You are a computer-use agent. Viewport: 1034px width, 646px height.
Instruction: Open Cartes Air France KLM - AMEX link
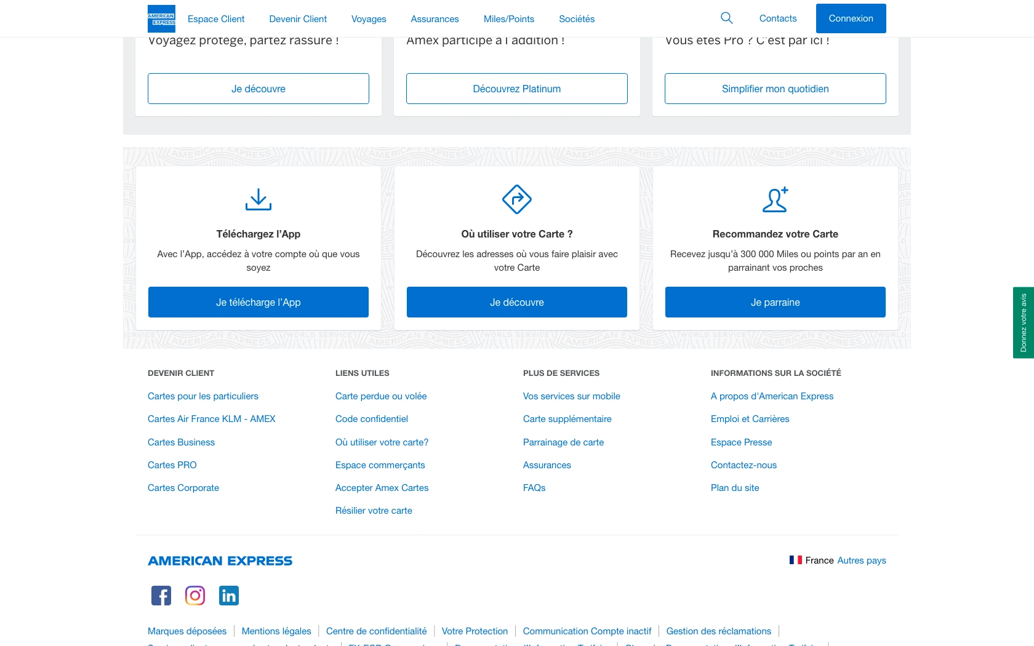click(x=212, y=419)
